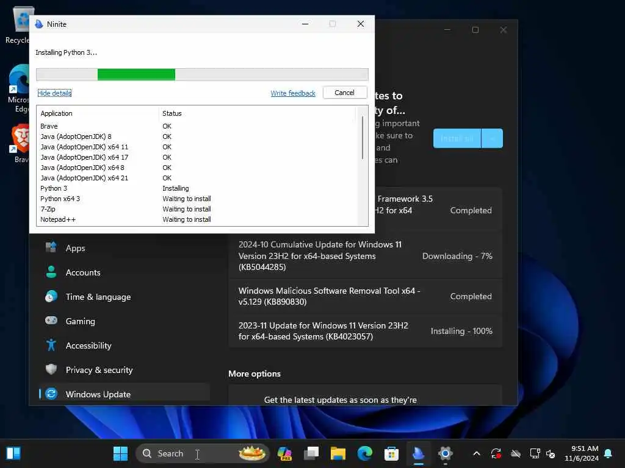Click Installing - 100% status text

pyautogui.click(x=461, y=331)
